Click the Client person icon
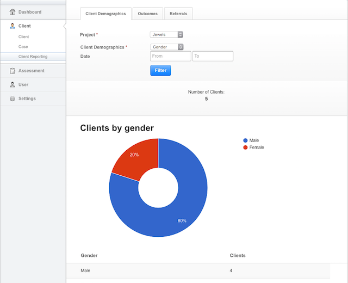The width and height of the screenshot is (348, 283). pos(13,26)
